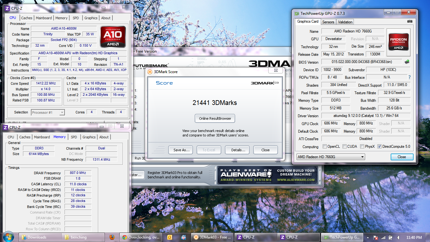This screenshot has width=430, height=242.
Task: Open About tab in top CPU-Z
Action: (x=106, y=18)
